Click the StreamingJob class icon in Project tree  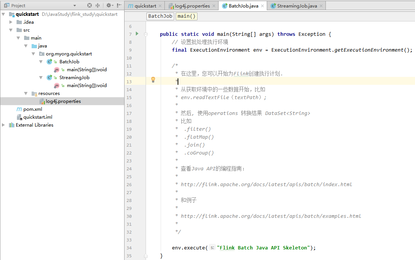tap(49, 77)
